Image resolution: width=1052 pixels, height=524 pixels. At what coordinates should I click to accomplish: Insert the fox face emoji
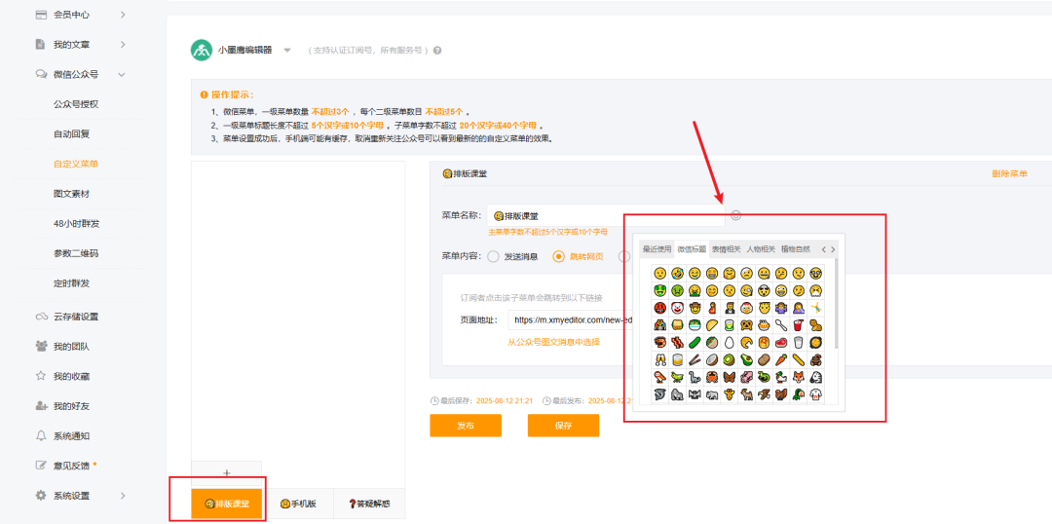point(799,378)
